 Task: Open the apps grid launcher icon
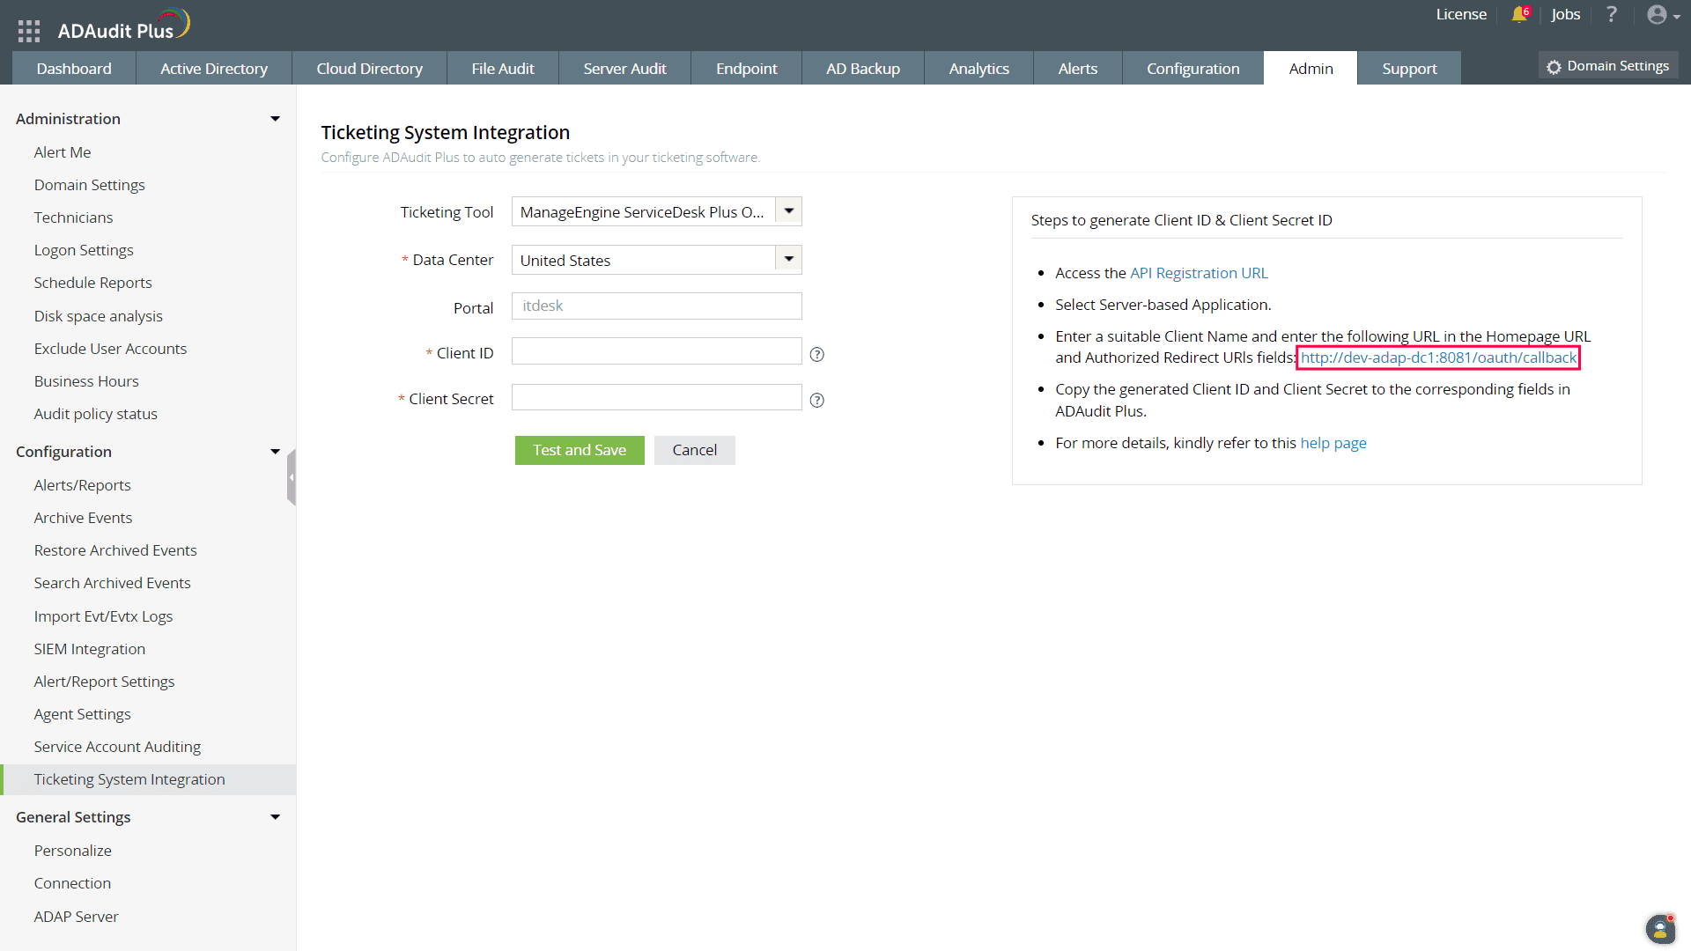(x=29, y=31)
